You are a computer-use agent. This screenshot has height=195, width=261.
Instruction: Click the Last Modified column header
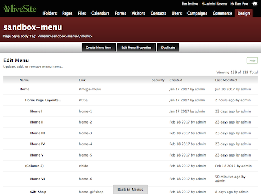[x=226, y=80]
